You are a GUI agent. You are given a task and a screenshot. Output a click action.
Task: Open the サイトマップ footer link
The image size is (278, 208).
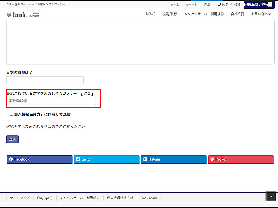(20, 198)
